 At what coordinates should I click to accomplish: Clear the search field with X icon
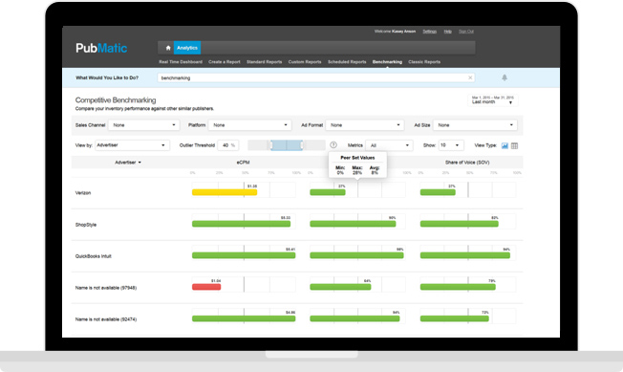tap(470, 77)
